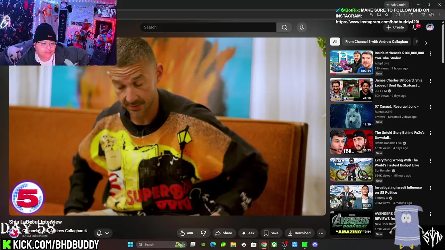
Task: Click the install app icon in address bar
Action: [379, 15]
